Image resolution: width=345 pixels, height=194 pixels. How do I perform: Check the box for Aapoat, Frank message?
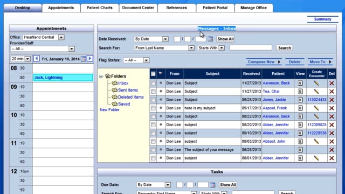pyautogui.click(x=153, y=108)
